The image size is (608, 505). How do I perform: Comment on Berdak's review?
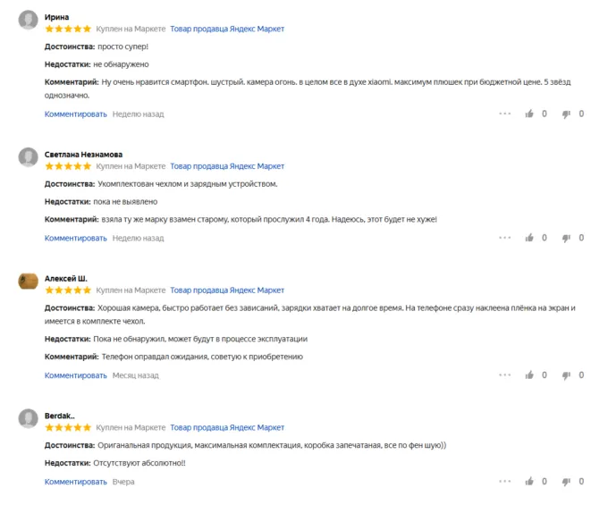tap(76, 482)
